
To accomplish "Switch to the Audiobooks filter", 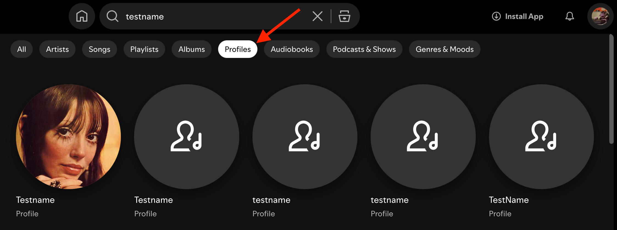I will click(292, 49).
